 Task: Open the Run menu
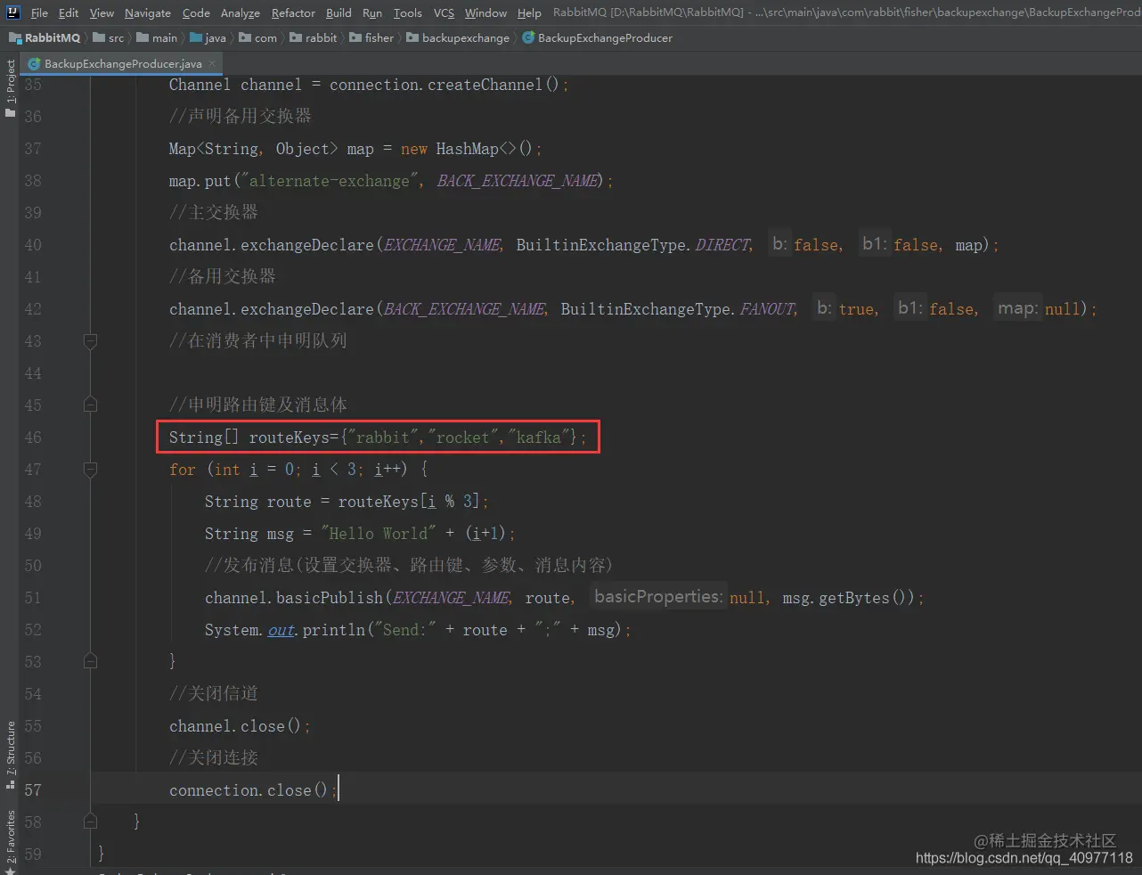click(372, 12)
